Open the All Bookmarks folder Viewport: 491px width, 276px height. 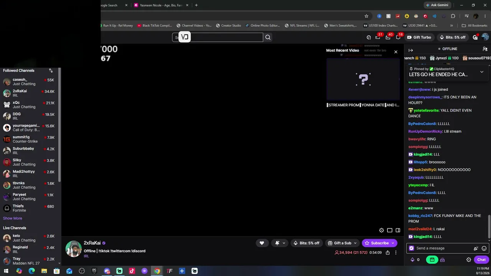click(x=475, y=26)
